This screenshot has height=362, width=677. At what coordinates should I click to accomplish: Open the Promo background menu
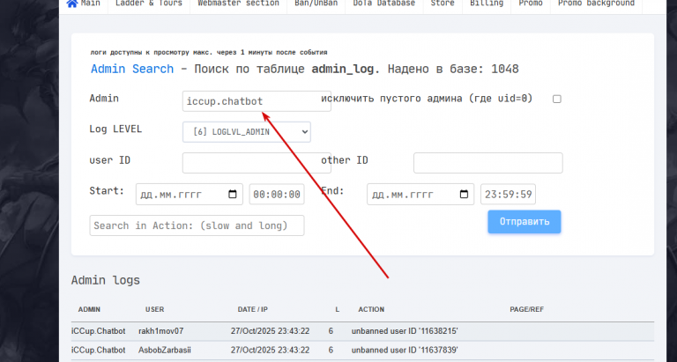coord(596,4)
